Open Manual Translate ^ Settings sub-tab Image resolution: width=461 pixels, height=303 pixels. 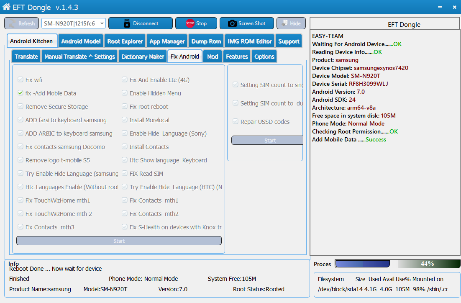[x=79, y=56]
